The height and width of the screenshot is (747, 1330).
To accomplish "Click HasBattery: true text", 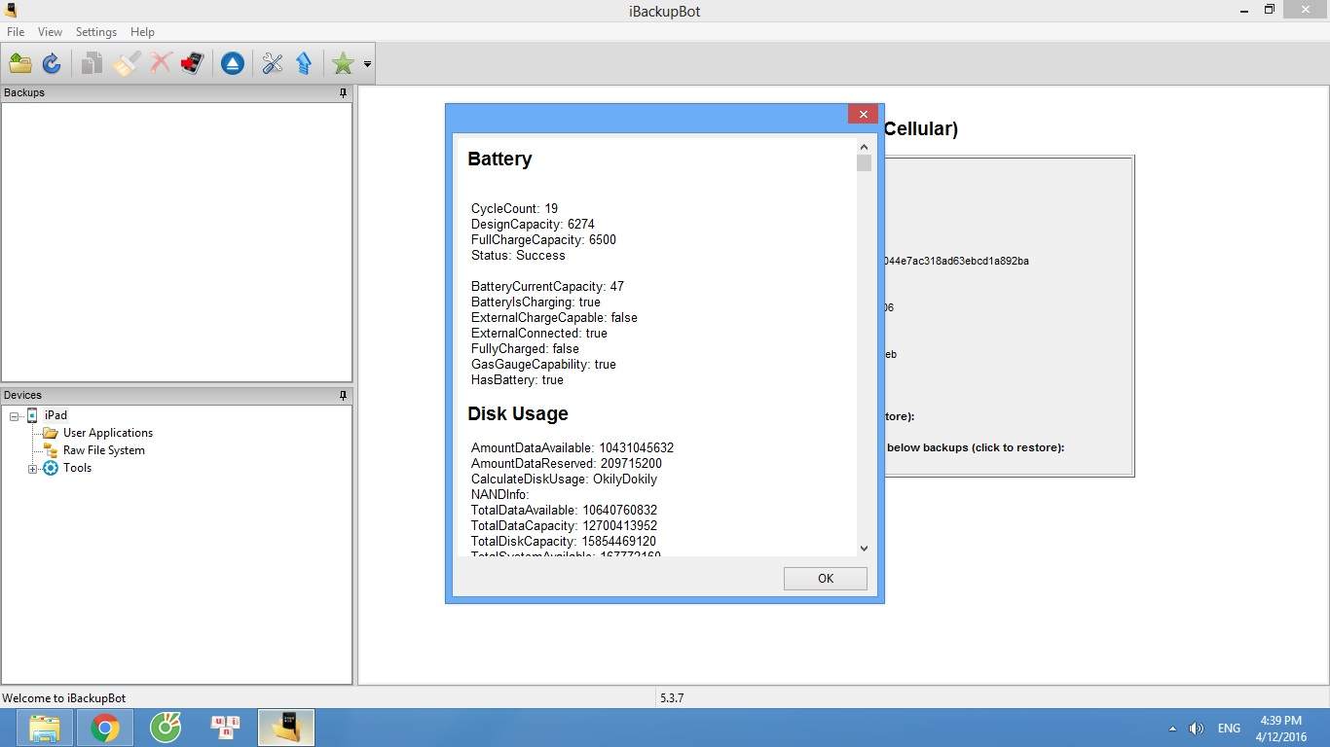I will tap(517, 379).
